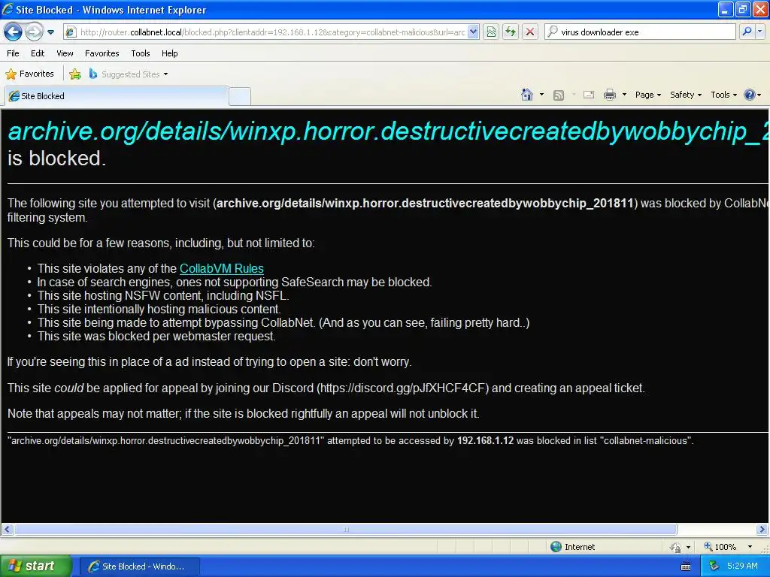Open the Favorites menu in menu bar
This screenshot has height=577, width=770.
[102, 53]
